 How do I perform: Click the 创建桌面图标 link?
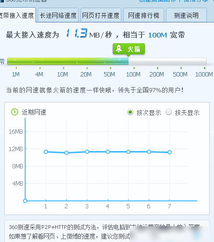tap(158, 1)
